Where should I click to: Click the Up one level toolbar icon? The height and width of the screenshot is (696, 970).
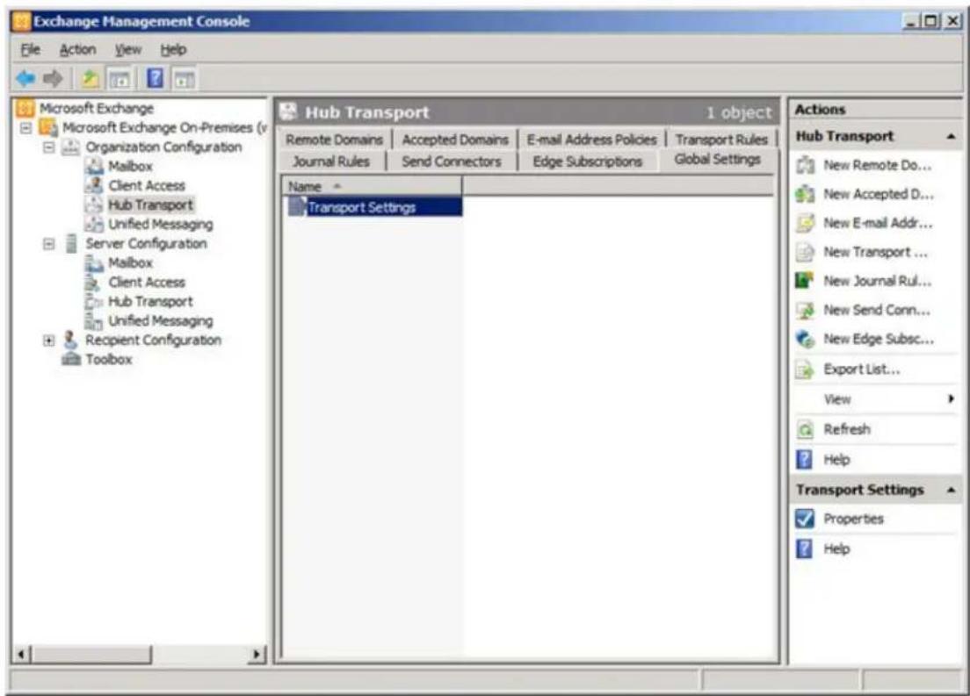click(x=91, y=78)
